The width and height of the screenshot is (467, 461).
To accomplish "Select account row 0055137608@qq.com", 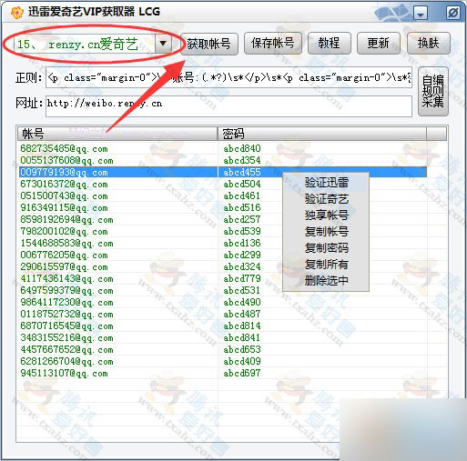I will 66,160.
